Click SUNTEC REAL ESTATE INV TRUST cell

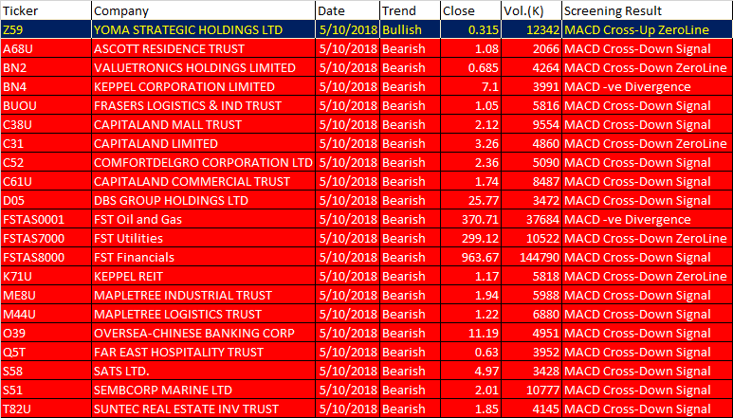click(x=203, y=409)
